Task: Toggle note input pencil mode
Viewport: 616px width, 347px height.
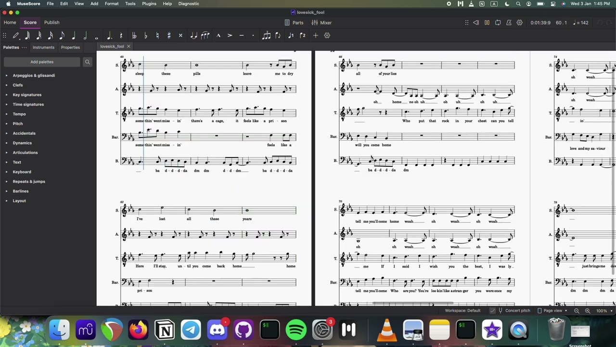Action: 16,35
